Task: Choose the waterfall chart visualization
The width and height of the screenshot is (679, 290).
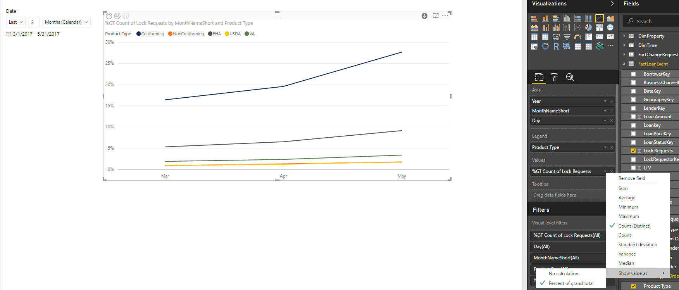Action: pyautogui.click(x=567, y=28)
